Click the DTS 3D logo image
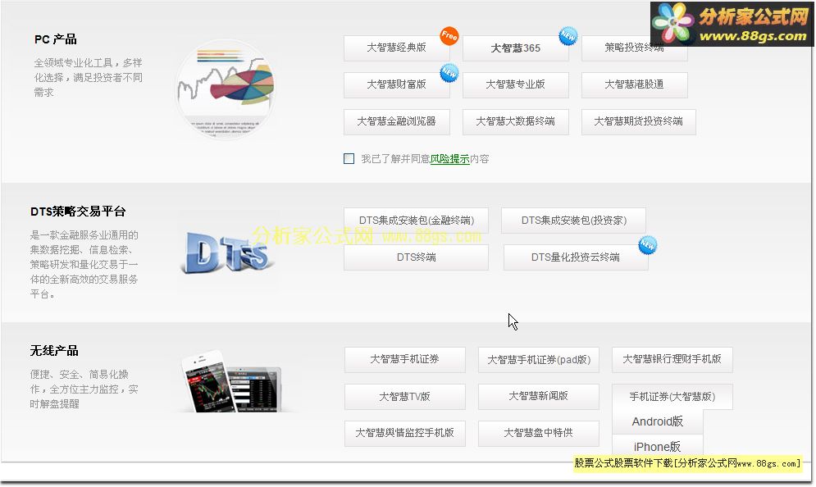Screen dimensions: 816x487 pos(226,253)
